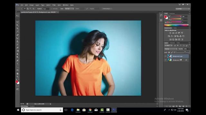Add a Black & White adjustment
Screen dimensions: 206x115
click(174, 36)
